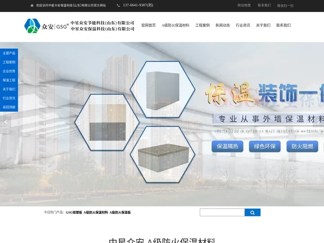Click the home icon before the welcome text
Image resolution: width=324 pixels, height=243 pixels.
click(32, 5)
